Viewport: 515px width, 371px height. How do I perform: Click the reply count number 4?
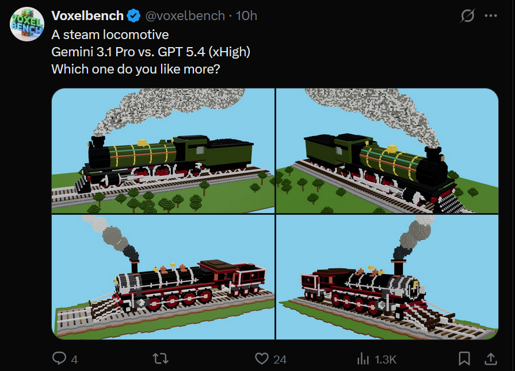click(75, 360)
